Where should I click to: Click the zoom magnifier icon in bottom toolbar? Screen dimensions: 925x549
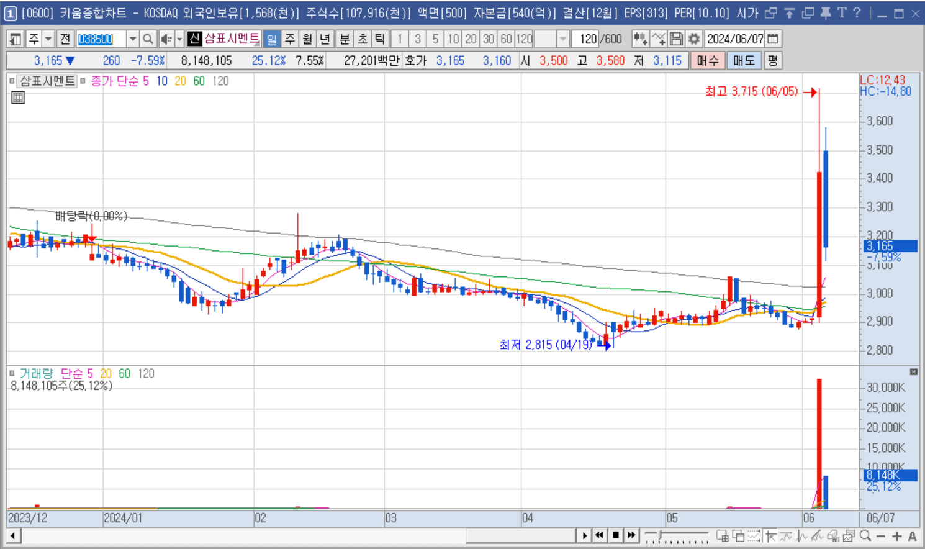(x=865, y=536)
